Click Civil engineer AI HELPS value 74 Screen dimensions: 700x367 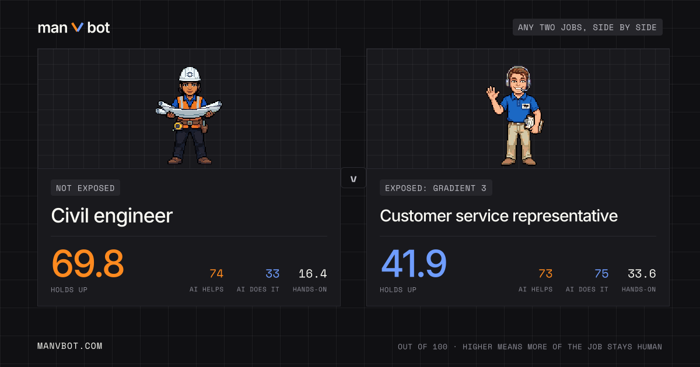click(x=216, y=274)
